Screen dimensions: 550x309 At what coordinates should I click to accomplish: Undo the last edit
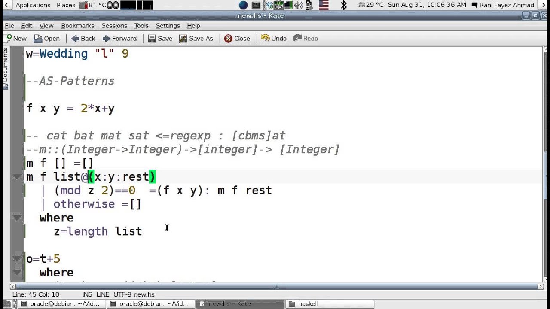[274, 39]
